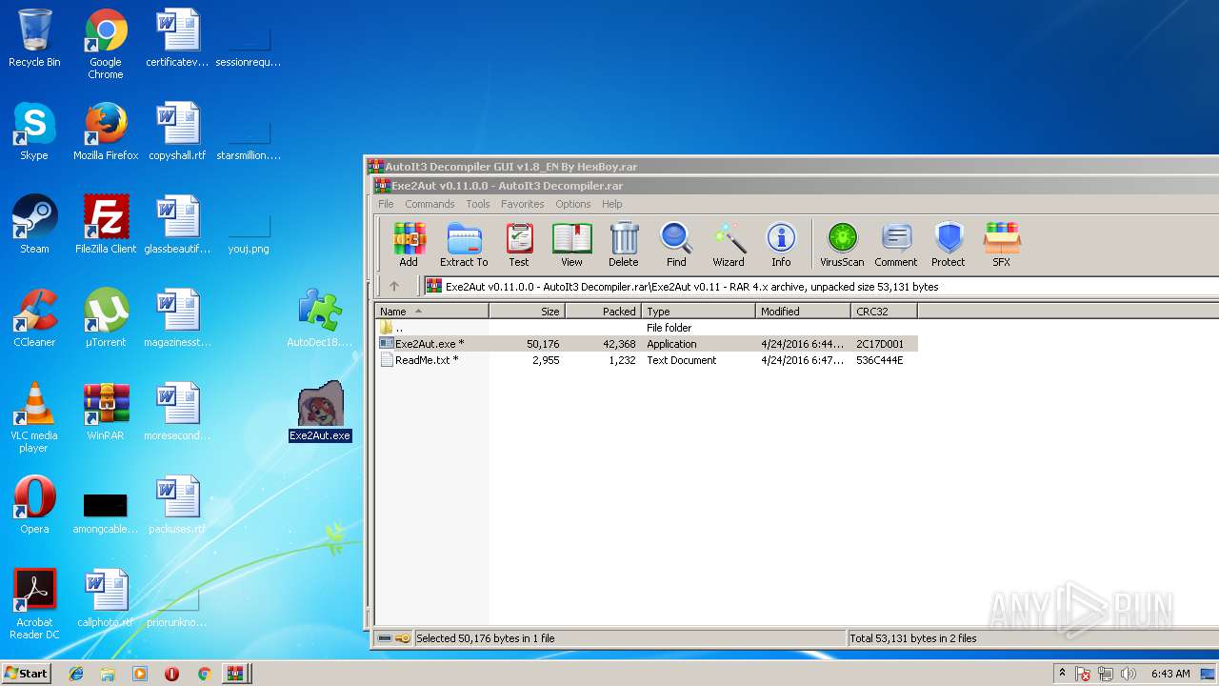Click the 'Text Document' type cell
The width and height of the screenshot is (1219, 686).
pyautogui.click(x=682, y=360)
